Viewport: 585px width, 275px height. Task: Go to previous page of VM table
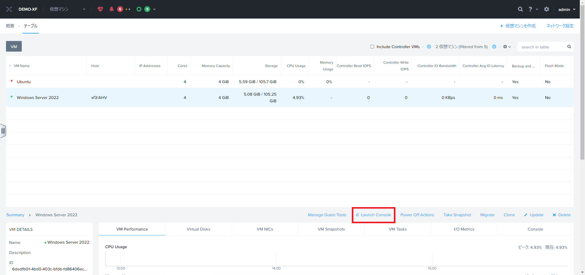(x=429, y=47)
